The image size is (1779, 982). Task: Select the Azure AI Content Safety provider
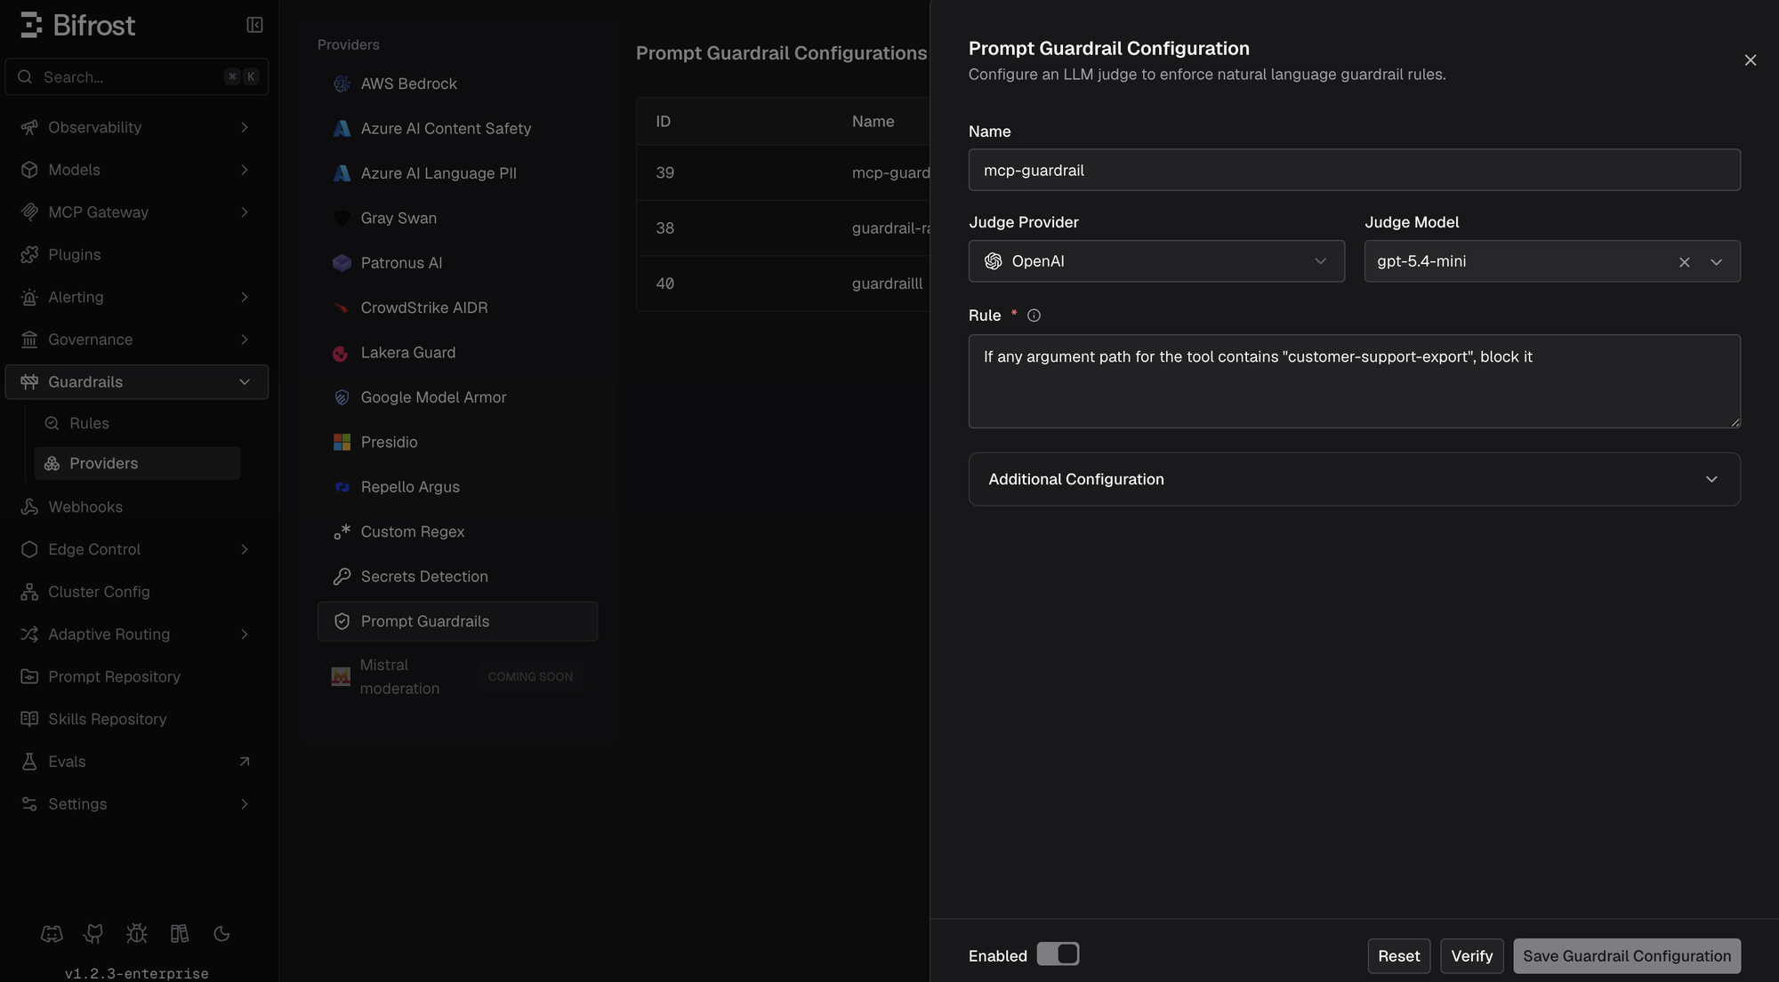tap(457, 128)
